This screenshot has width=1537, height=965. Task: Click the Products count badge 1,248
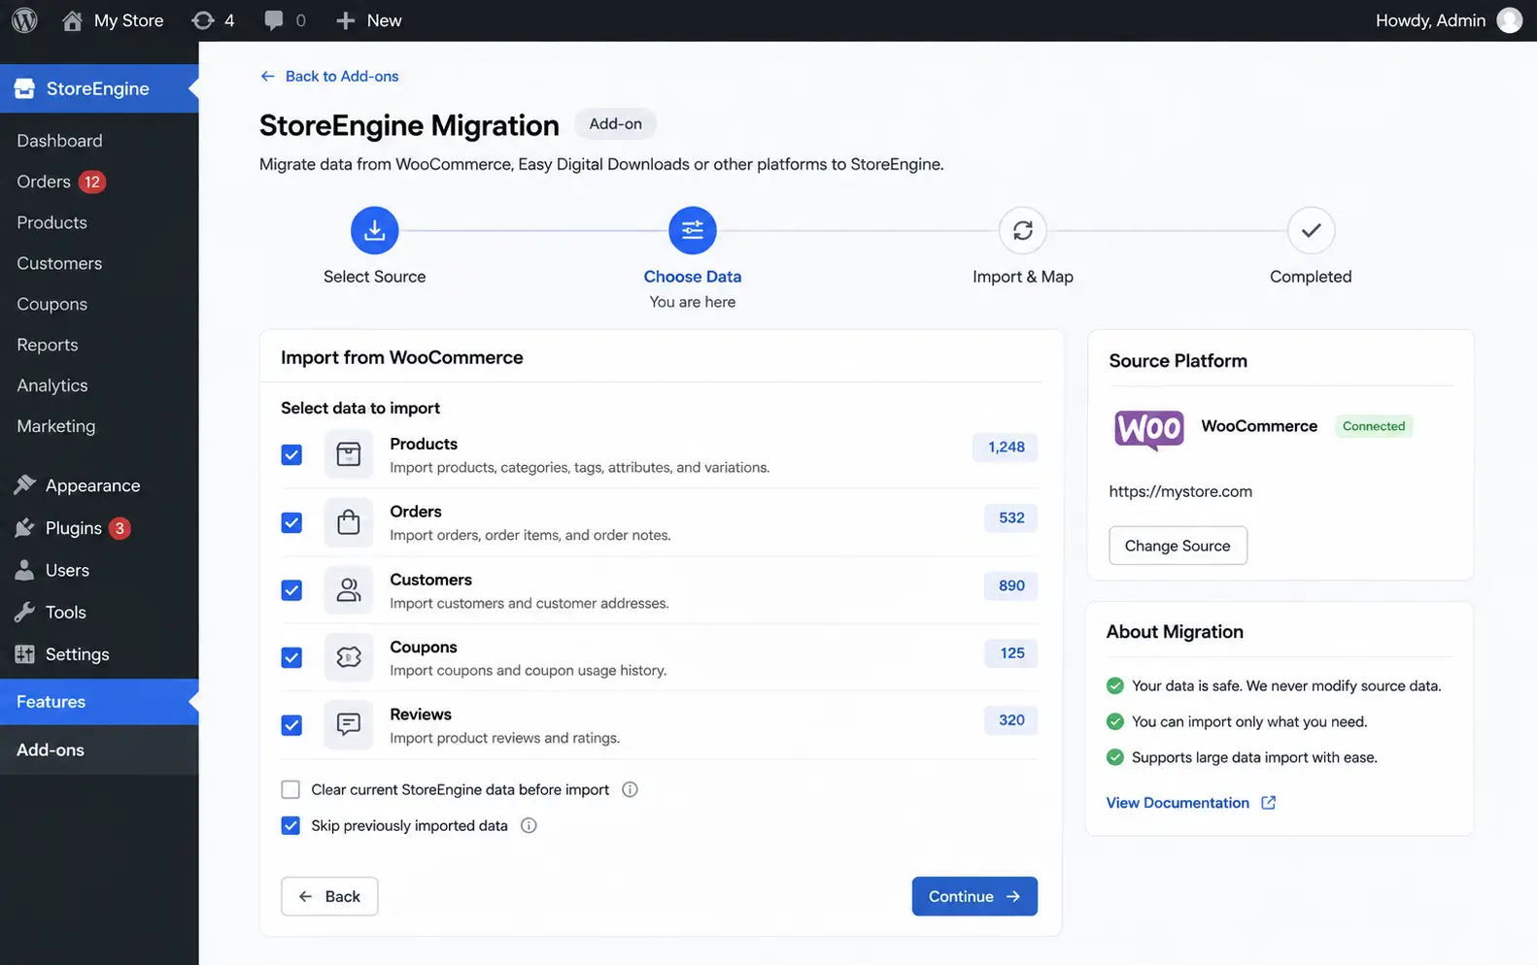[1006, 447]
